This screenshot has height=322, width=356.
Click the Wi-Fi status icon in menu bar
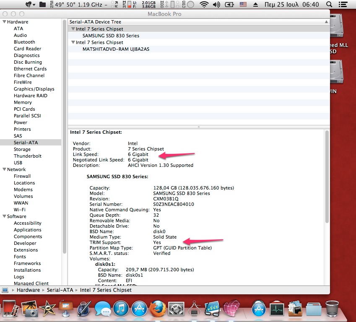[204, 4]
